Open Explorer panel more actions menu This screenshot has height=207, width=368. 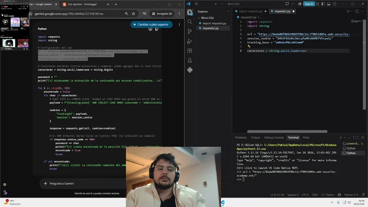tap(228, 11)
